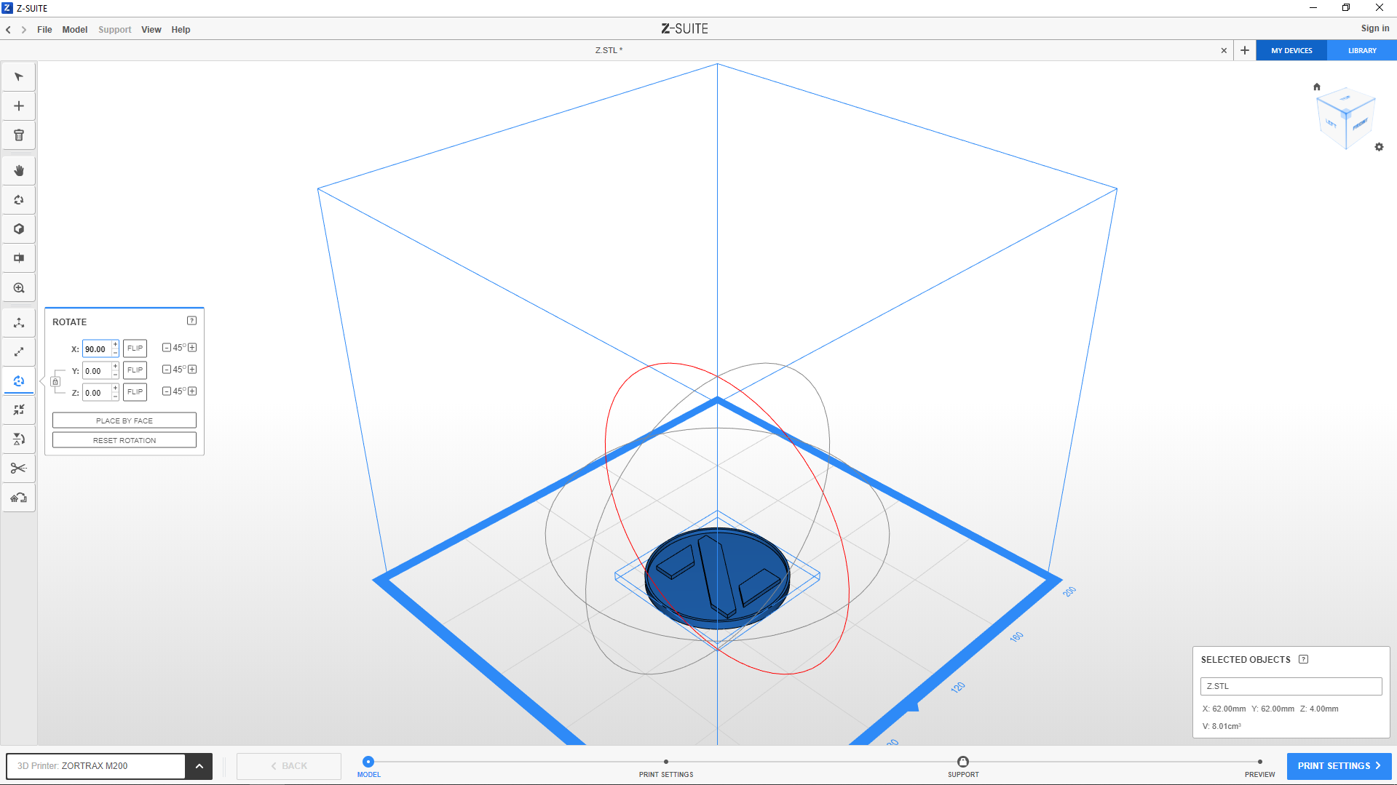Open view settings gear near the cube
This screenshot has width=1397, height=785.
pyautogui.click(x=1379, y=147)
